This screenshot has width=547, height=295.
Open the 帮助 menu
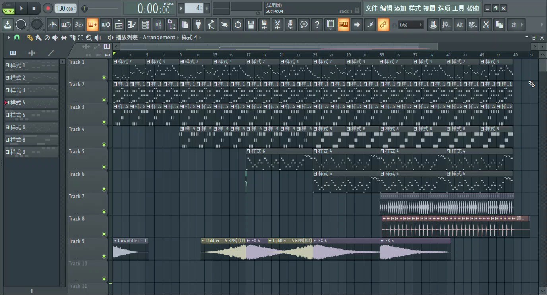coord(473,8)
